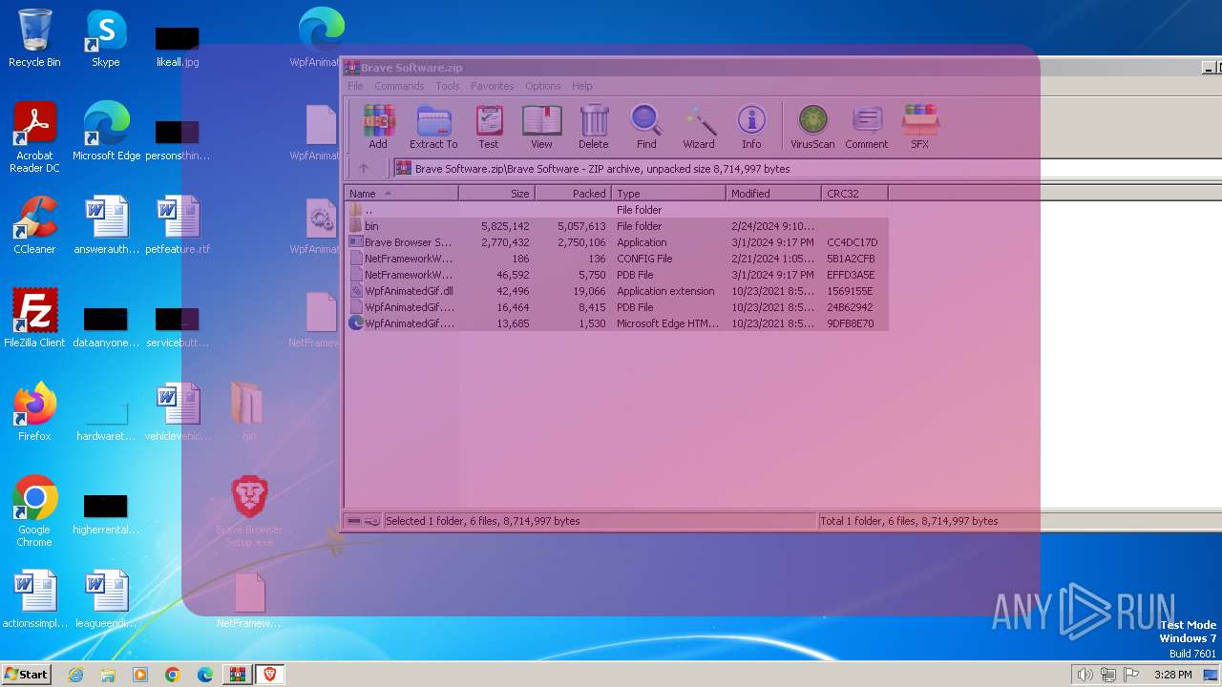Open the Favorites menu
Viewport: 1222px width, 687px height.
pos(492,86)
